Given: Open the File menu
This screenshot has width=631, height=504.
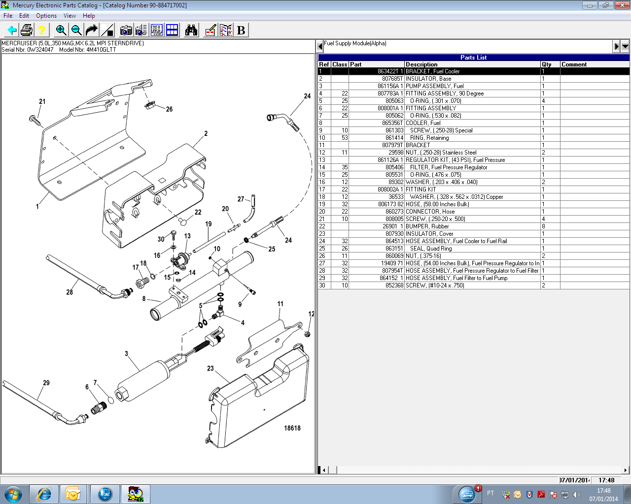Looking at the screenshot, I should click(8, 16).
